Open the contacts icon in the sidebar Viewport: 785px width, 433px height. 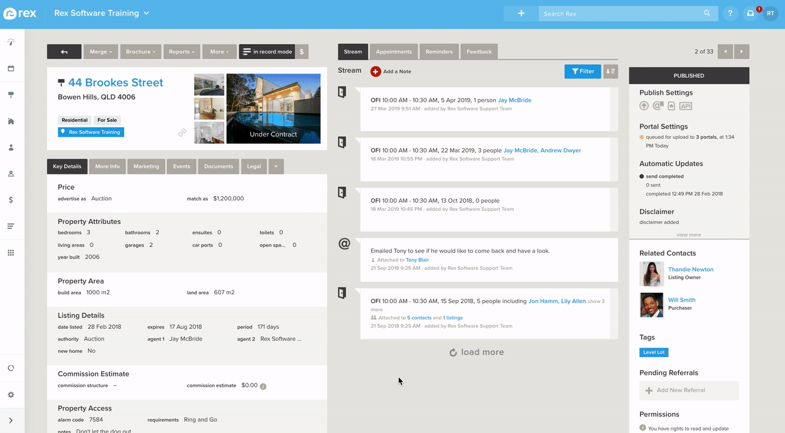click(x=9, y=147)
